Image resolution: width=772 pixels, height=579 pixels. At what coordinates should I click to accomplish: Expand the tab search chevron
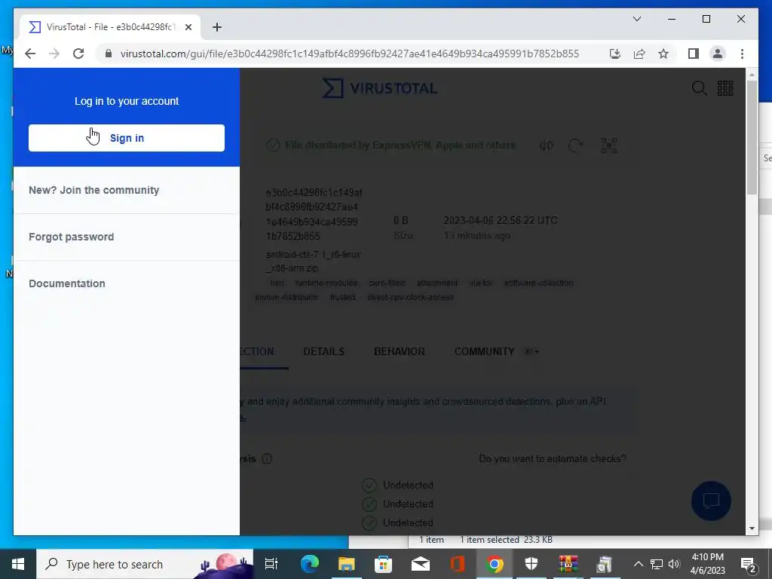pyautogui.click(x=636, y=19)
